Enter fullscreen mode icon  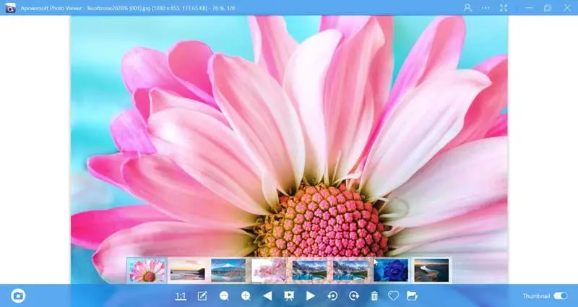point(504,8)
